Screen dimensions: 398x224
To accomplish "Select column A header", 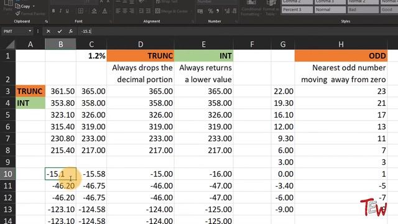I will (30, 44).
